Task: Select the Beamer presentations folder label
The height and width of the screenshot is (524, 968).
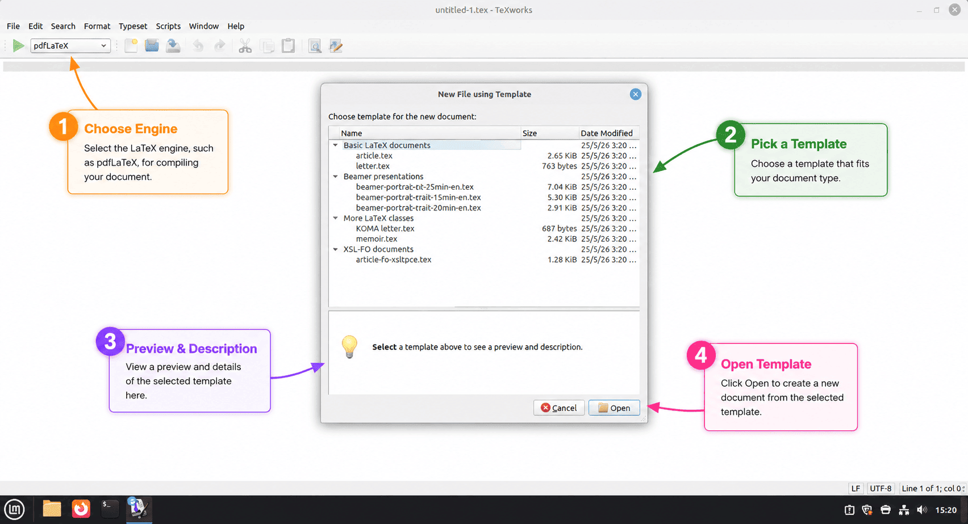Action: [383, 177]
